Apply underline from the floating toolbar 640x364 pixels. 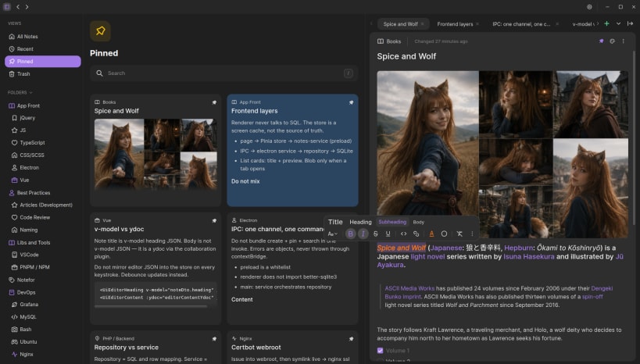point(388,234)
